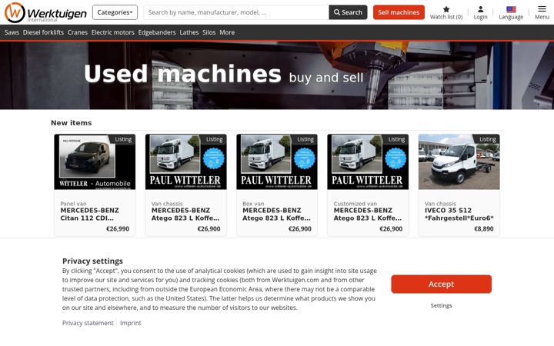The width and height of the screenshot is (554, 346).
Task: Select the €26,990 price text
Action: [118, 229]
